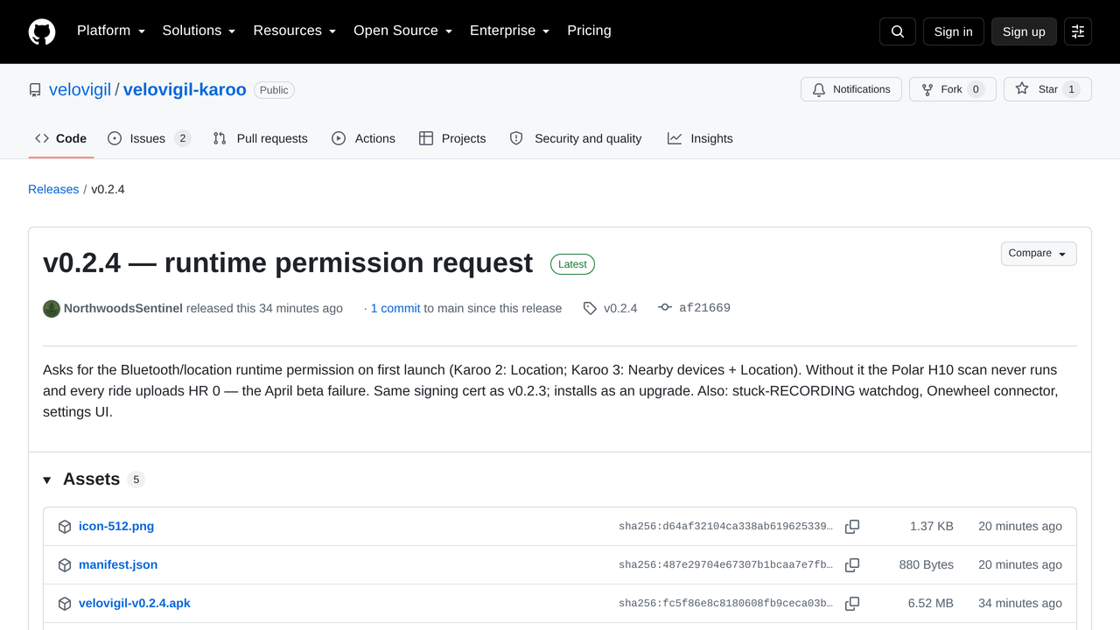Open the velovigil owner link
1120x630 pixels.
[x=80, y=90]
